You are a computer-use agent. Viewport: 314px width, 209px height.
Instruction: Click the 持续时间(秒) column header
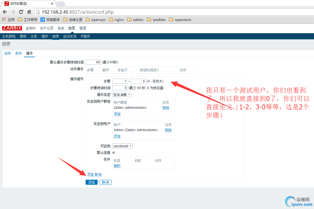click(149, 70)
